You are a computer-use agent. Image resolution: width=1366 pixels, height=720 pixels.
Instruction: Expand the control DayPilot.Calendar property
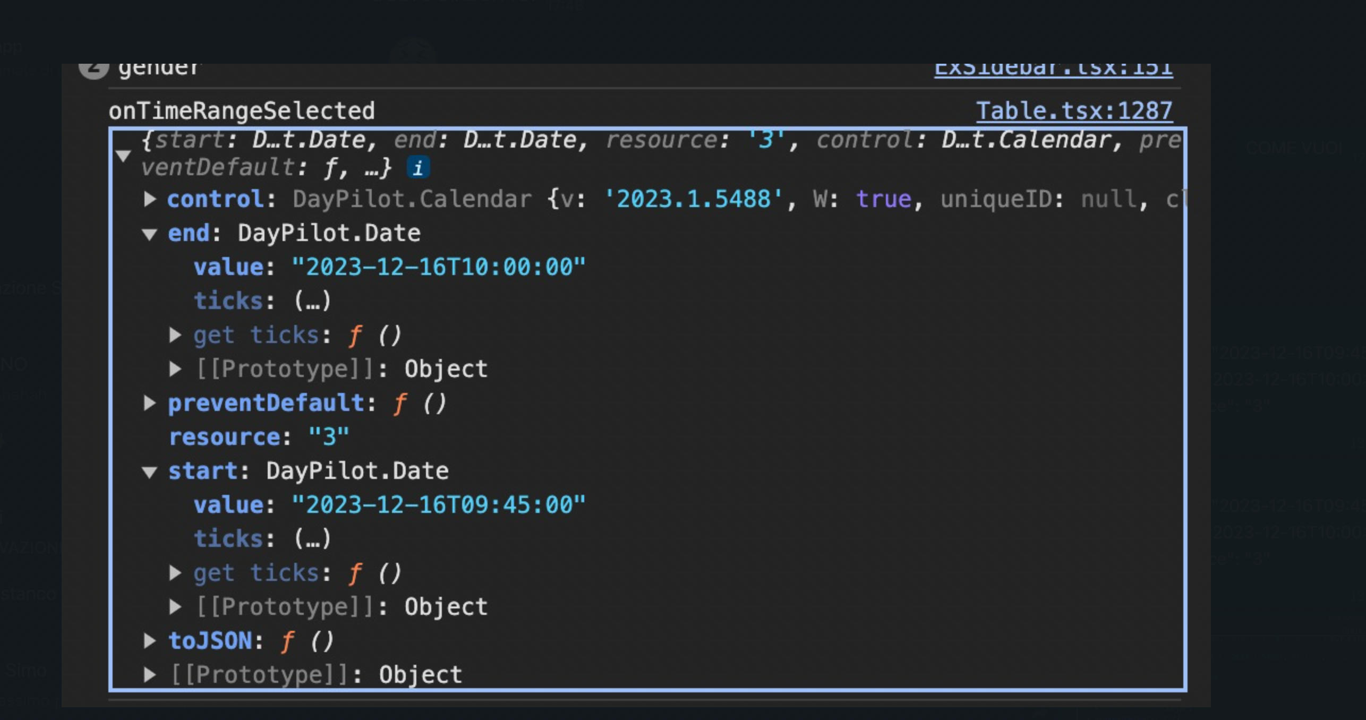(x=150, y=199)
